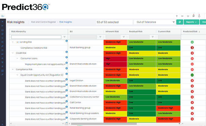
Task: Open the BU column filter icon
Action: click(100, 37)
